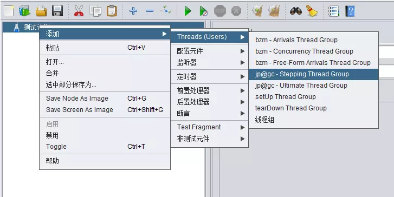Expand the 断言 submenu
This screenshot has height=197, width=394.
(x=210, y=114)
